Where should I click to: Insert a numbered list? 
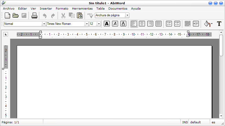pos(169,24)
